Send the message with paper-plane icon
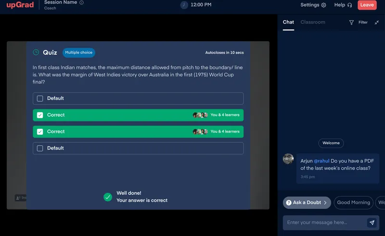385x236 pixels. pos(372,223)
